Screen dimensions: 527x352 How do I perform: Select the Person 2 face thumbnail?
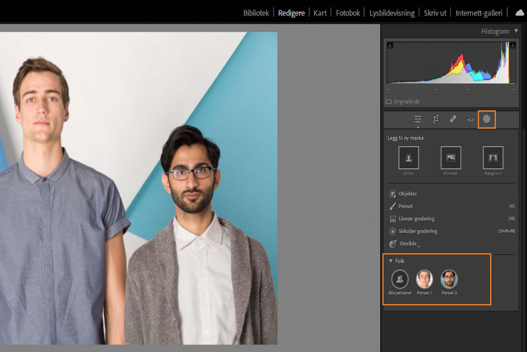[449, 279]
